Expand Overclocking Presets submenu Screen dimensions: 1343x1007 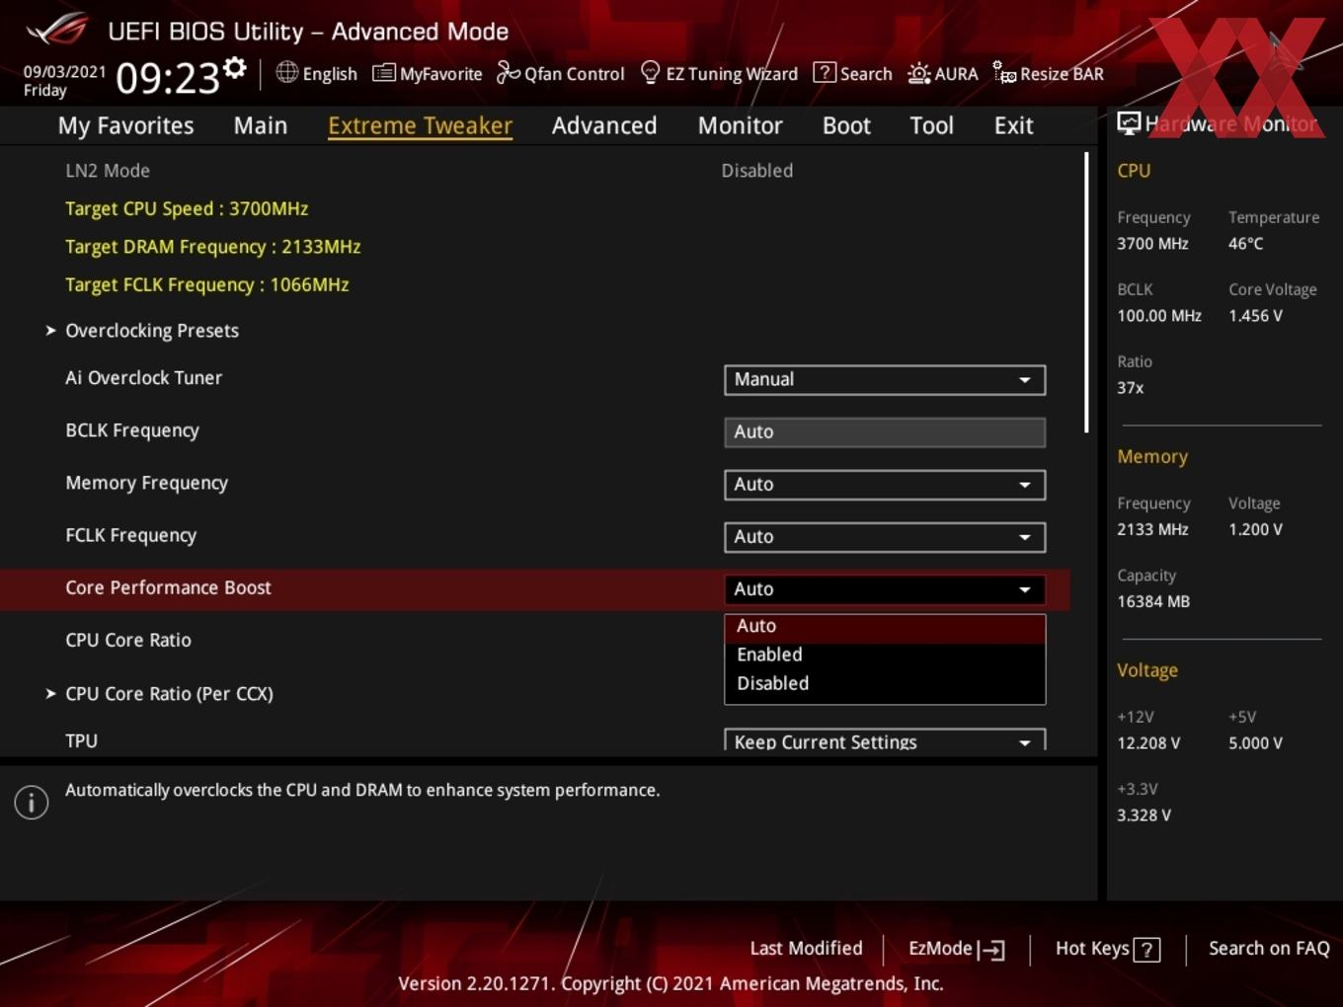tap(151, 331)
